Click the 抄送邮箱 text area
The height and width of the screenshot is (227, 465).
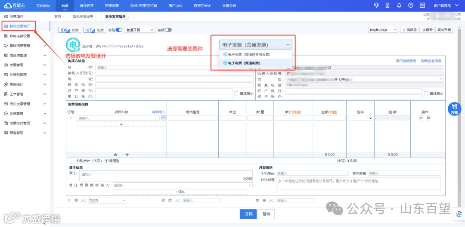[x=358, y=183]
